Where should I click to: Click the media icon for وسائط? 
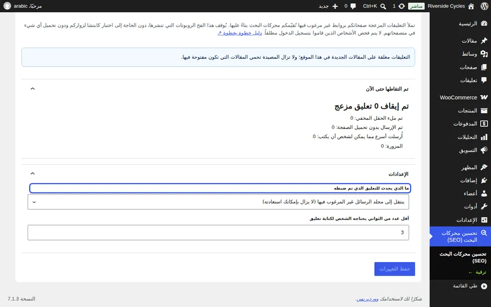pos(484,54)
